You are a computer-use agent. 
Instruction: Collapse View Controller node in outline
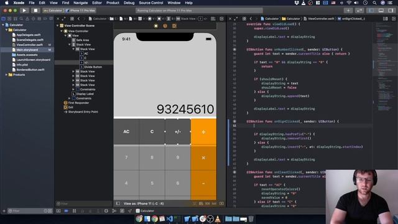[x=62, y=31]
